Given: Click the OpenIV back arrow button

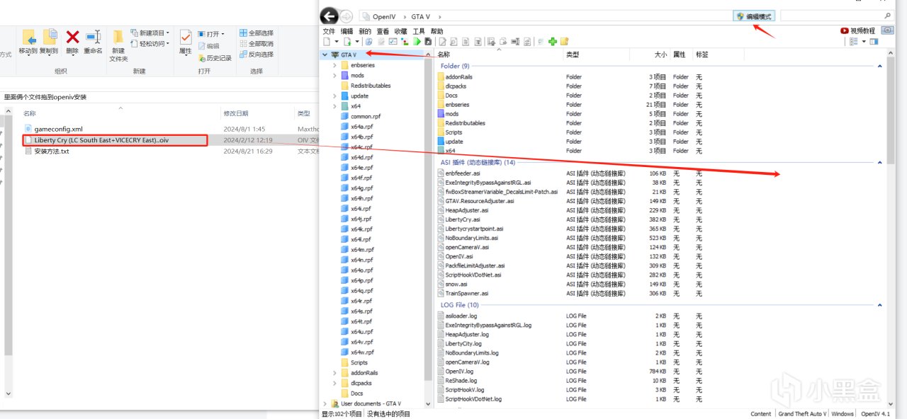Looking at the screenshot, I should 329,16.
